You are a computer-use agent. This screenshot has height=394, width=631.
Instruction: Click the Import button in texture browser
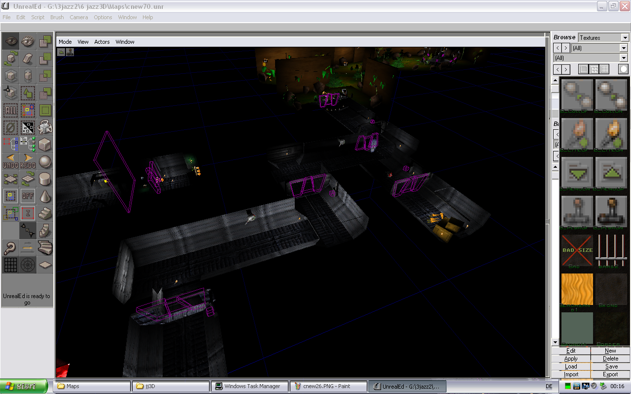(x=571, y=374)
